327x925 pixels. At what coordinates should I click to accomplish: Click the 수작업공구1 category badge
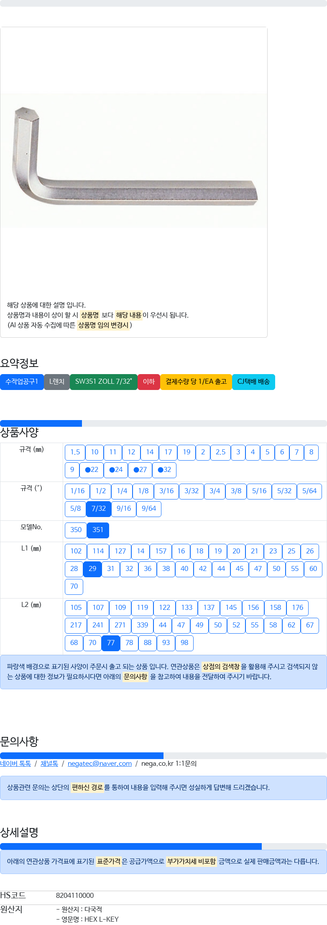click(22, 382)
